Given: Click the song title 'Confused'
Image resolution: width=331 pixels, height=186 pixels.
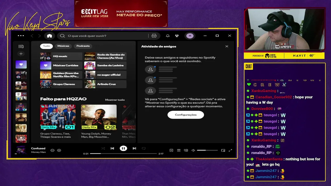Looking at the screenshot, I should [x=38, y=148].
